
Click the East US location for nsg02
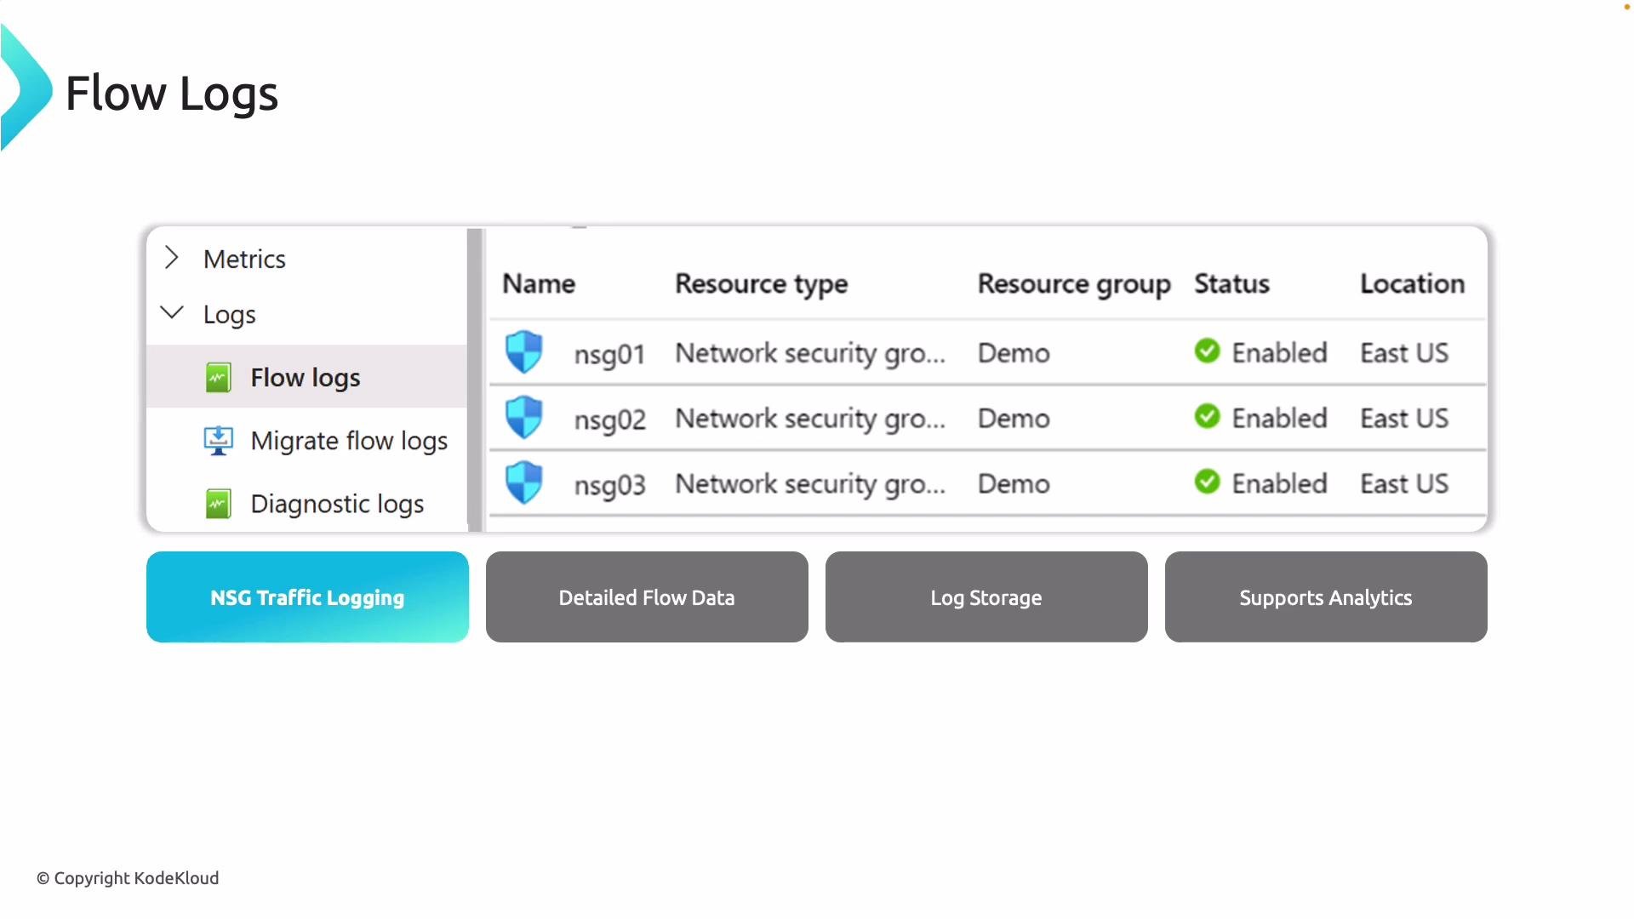[1404, 418]
